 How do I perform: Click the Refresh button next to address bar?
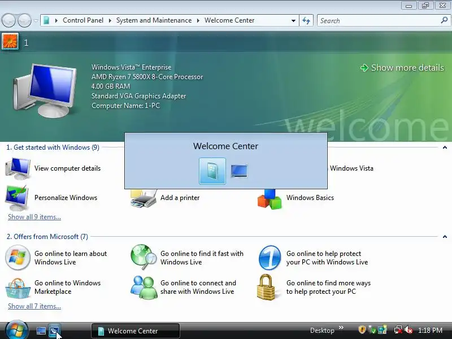[306, 20]
